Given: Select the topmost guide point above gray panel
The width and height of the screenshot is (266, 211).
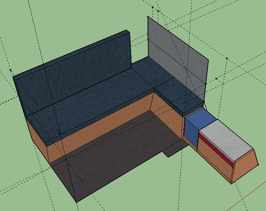Looking at the screenshot, I should click(x=153, y=7).
